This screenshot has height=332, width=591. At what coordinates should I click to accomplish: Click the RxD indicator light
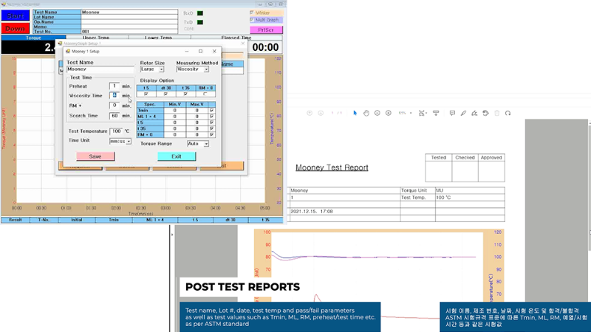coord(200,13)
